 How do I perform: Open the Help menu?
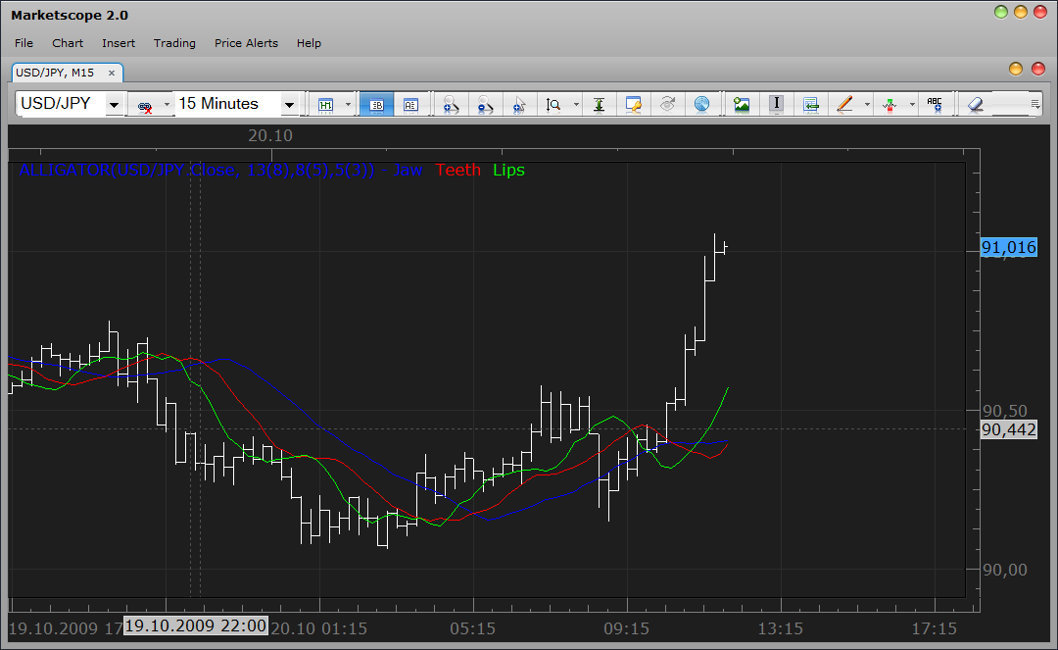tap(309, 43)
